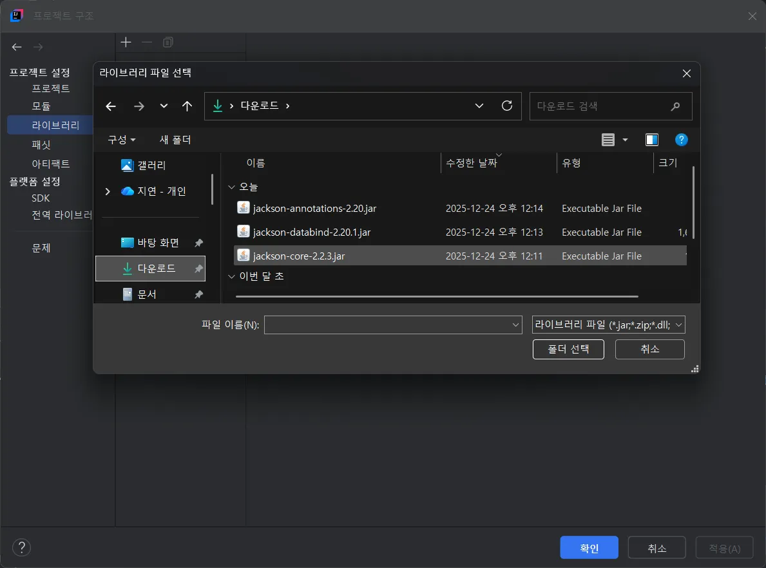This screenshot has width=766, height=568.
Task: Remove library with minus icon
Action: [x=146, y=43]
